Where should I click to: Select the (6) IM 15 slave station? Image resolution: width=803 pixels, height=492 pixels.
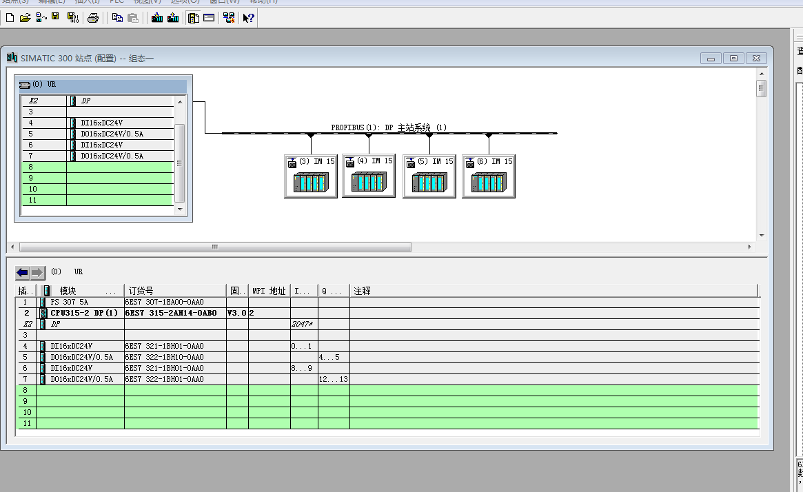488,176
